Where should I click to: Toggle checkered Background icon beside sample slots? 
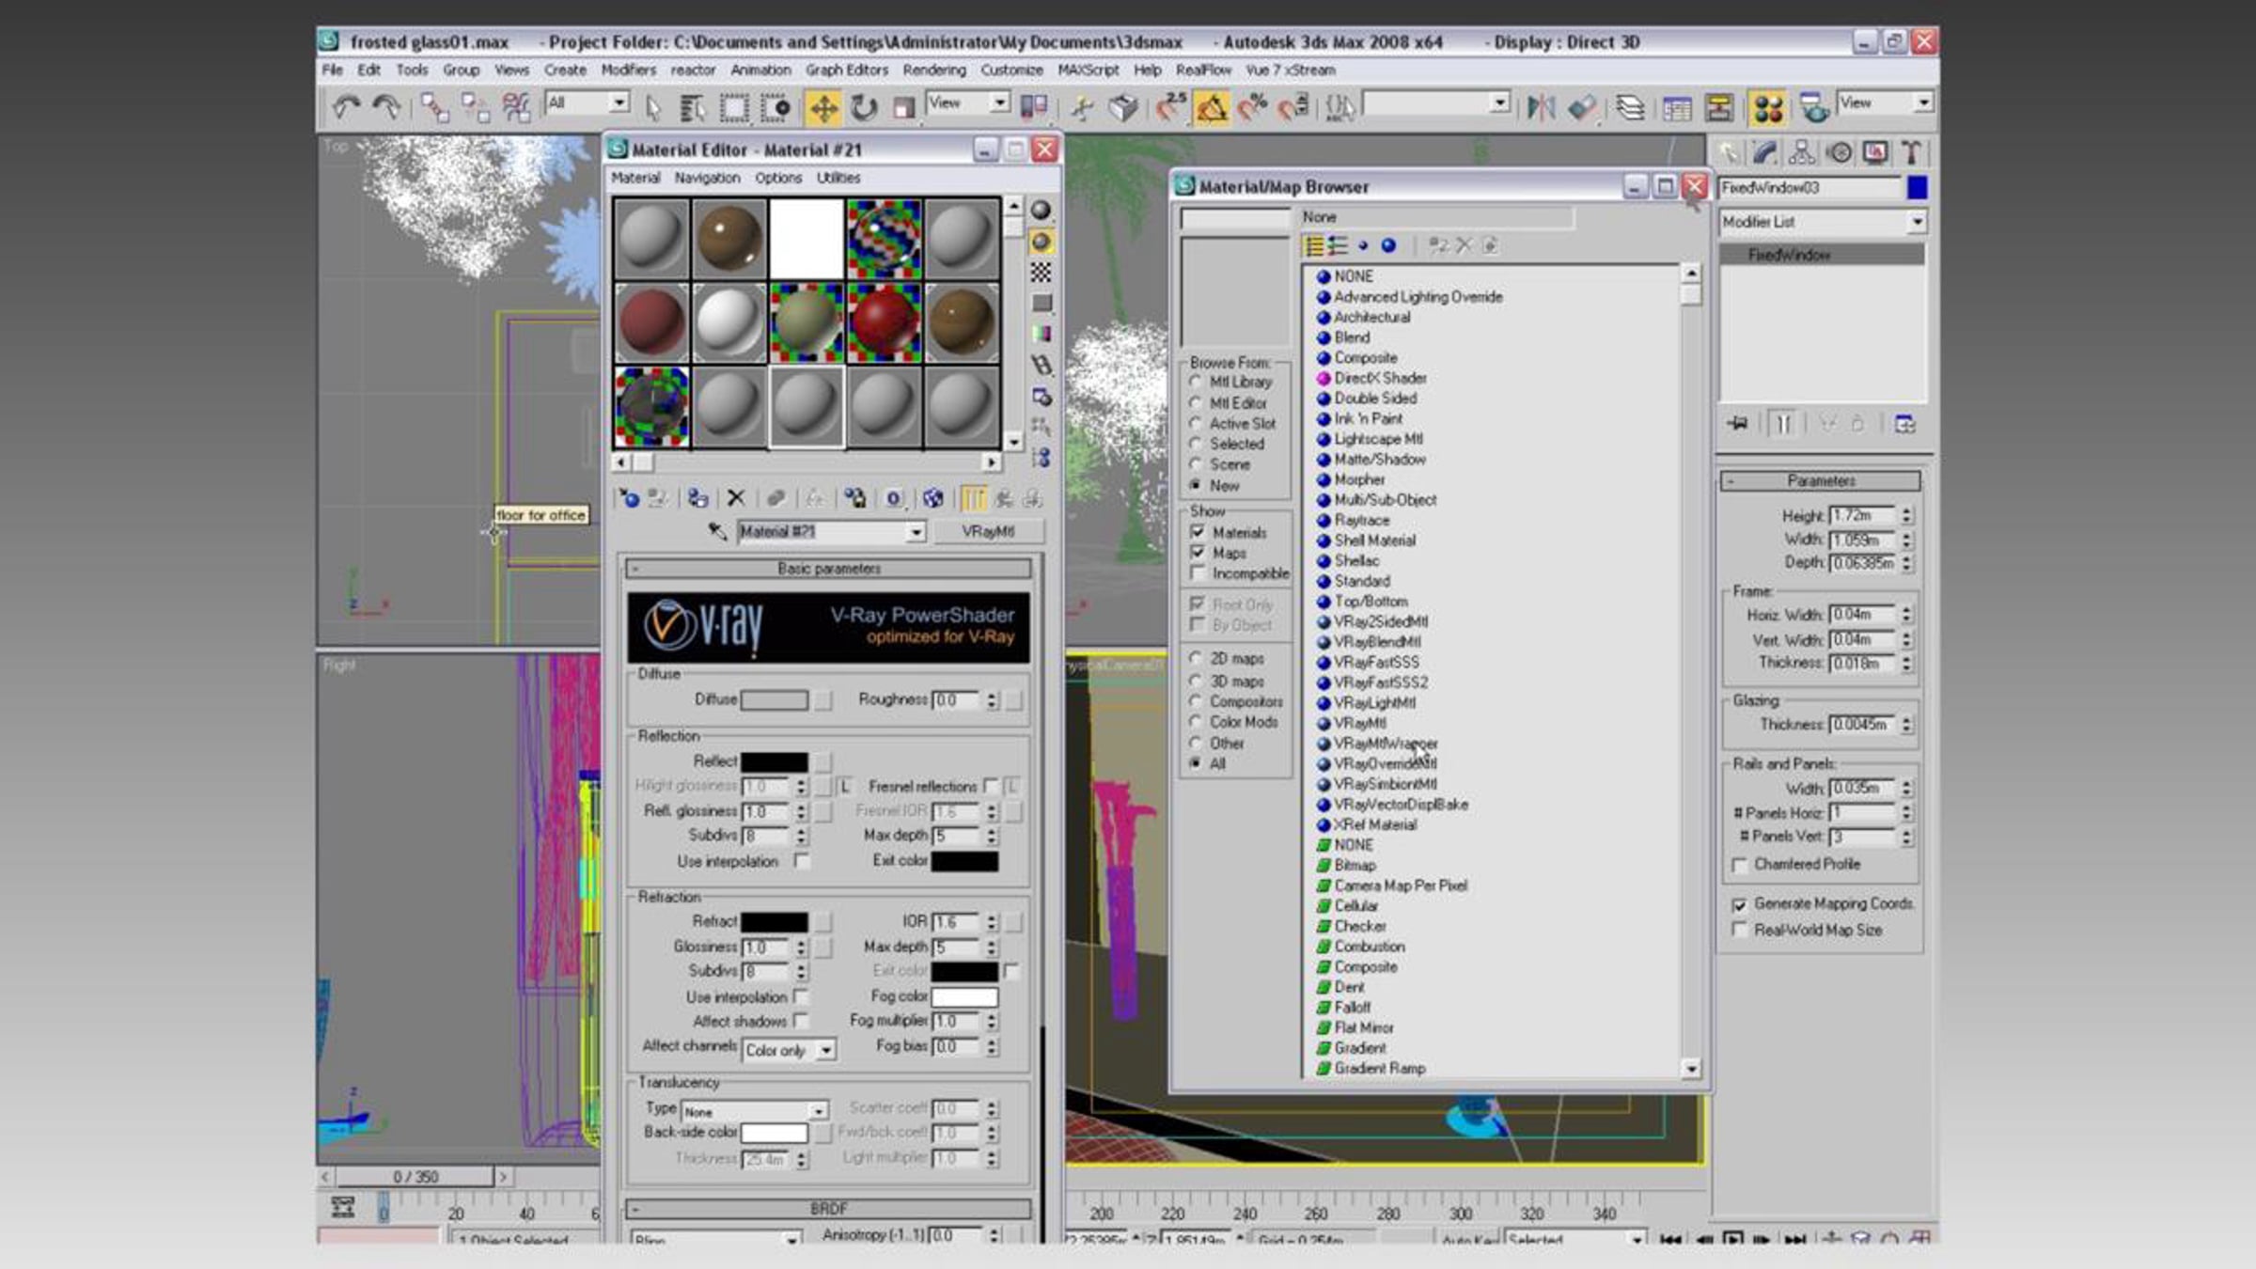1041,273
